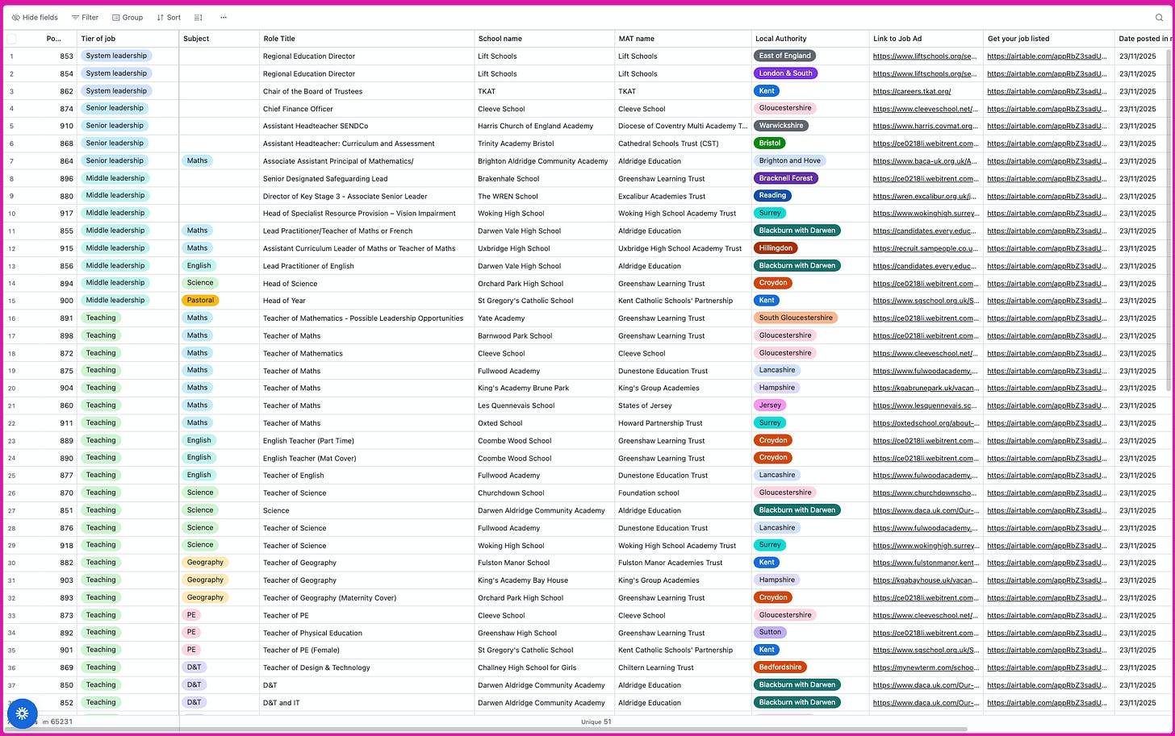Click the School name column header
Screen dimensions: 1175x736
(x=544, y=39)
